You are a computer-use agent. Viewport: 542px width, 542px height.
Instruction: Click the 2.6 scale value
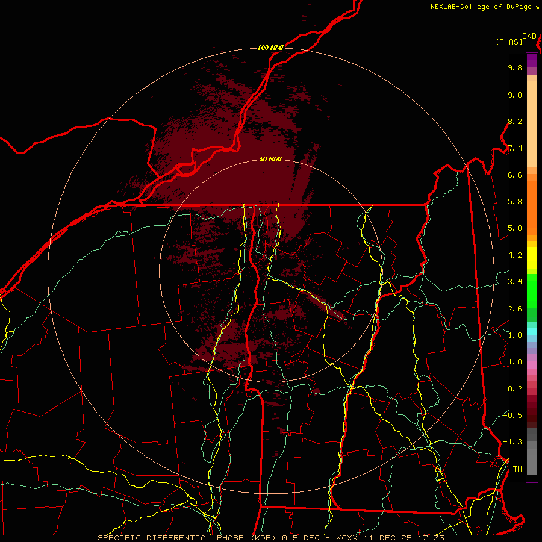[515, 309]
